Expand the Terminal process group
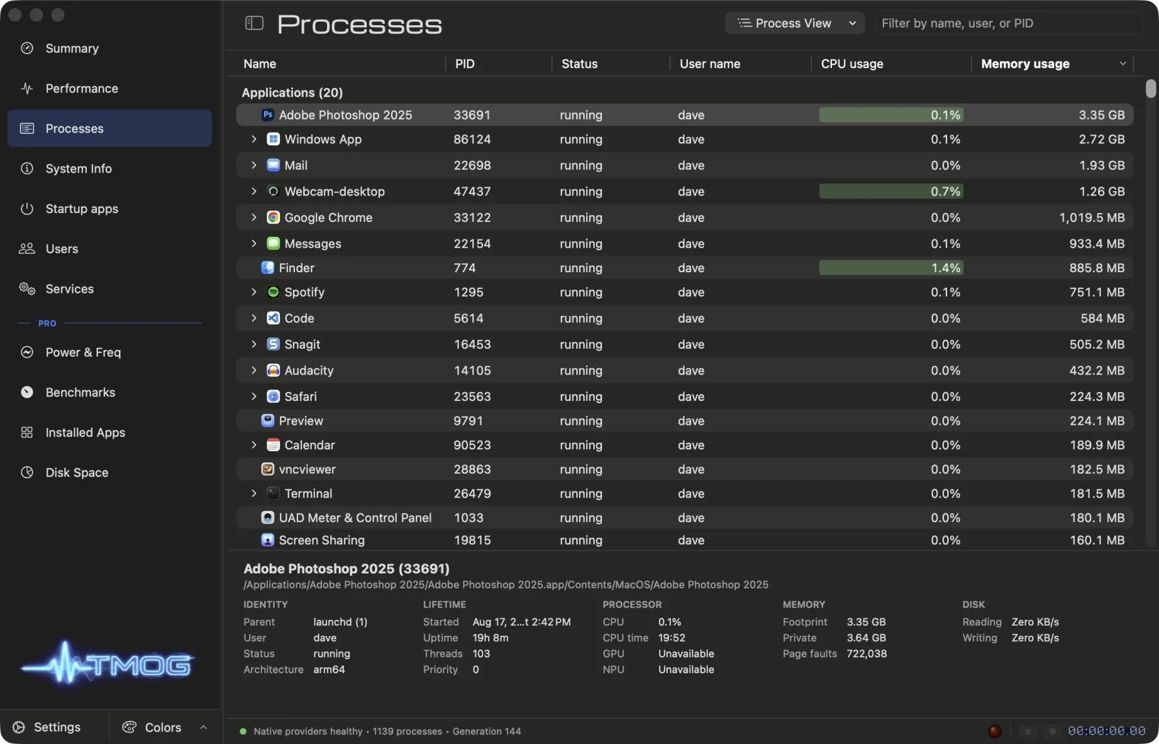The image size is (1159, 744). 254,494
